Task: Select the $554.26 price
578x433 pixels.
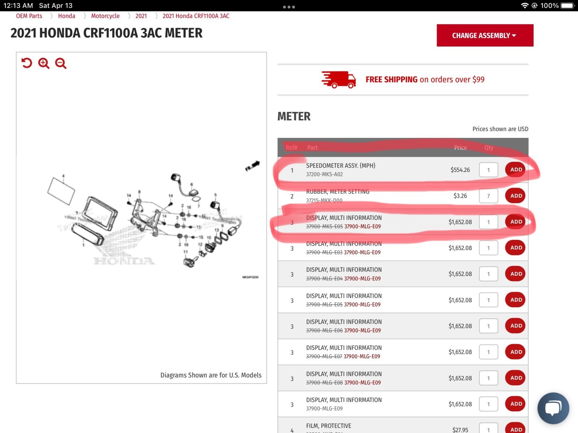Action: coord(460,170)
